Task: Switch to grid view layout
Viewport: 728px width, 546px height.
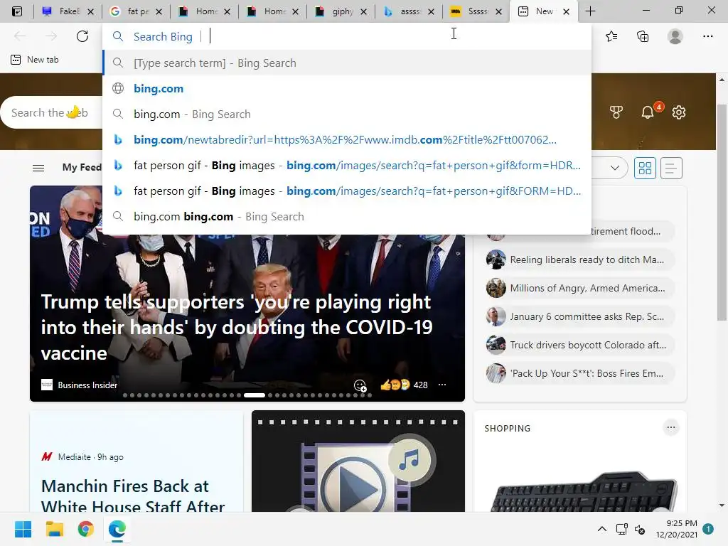Action: pyautogui.click(x=645, y=168)
